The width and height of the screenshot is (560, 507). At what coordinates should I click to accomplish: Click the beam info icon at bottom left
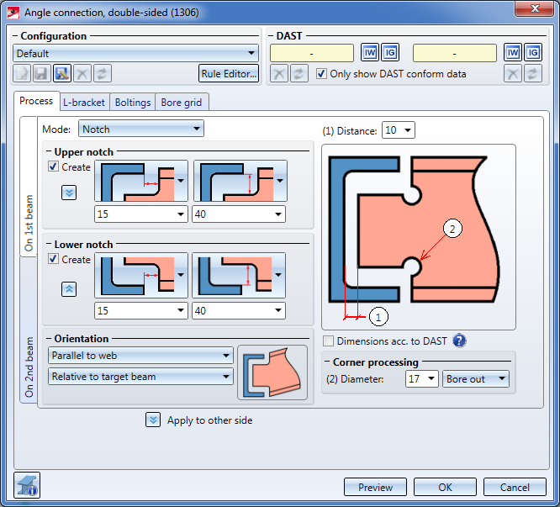coord(27,485)
